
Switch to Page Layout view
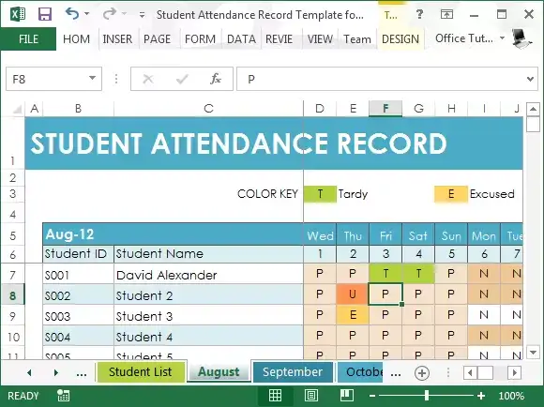click(310, 395)
